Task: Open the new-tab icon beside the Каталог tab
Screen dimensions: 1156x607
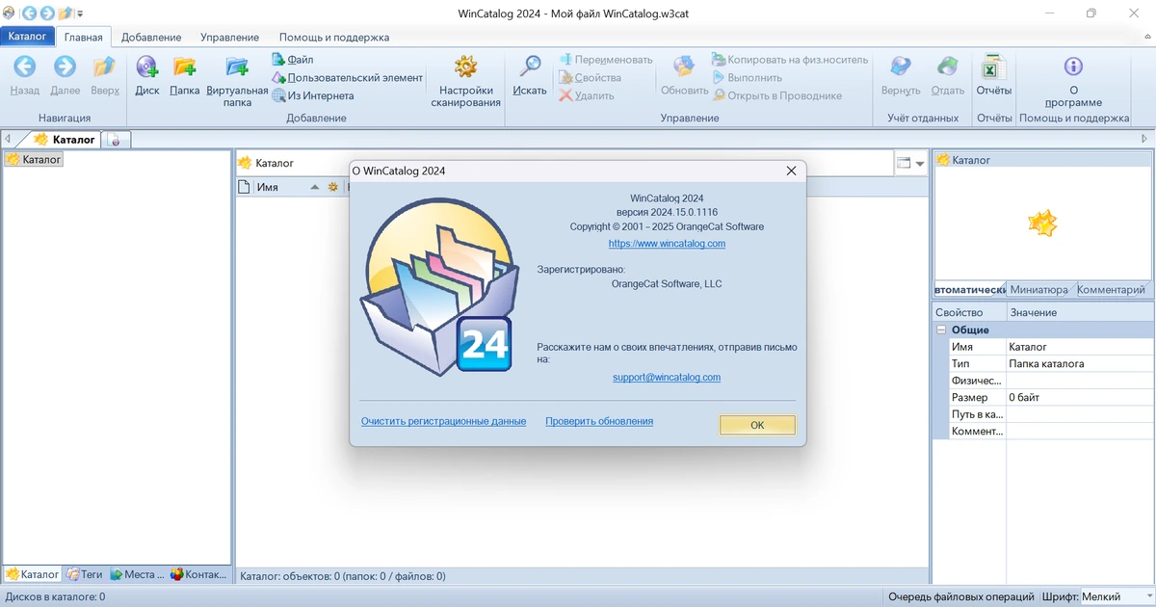Action: pos(116,140)
